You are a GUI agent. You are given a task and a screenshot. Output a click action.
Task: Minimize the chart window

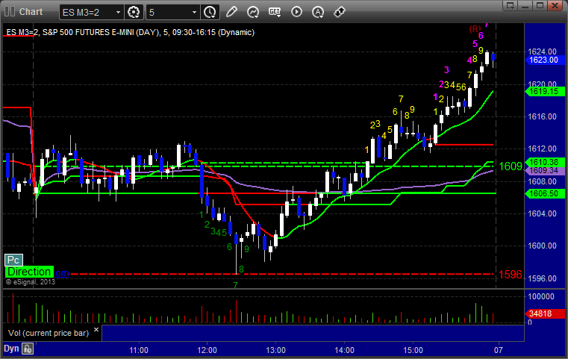(525, 5)
